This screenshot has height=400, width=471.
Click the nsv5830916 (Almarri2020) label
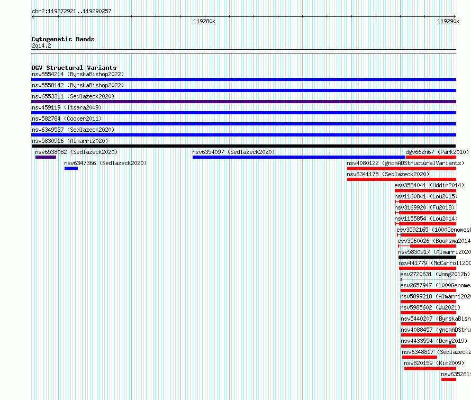[70, 141]
